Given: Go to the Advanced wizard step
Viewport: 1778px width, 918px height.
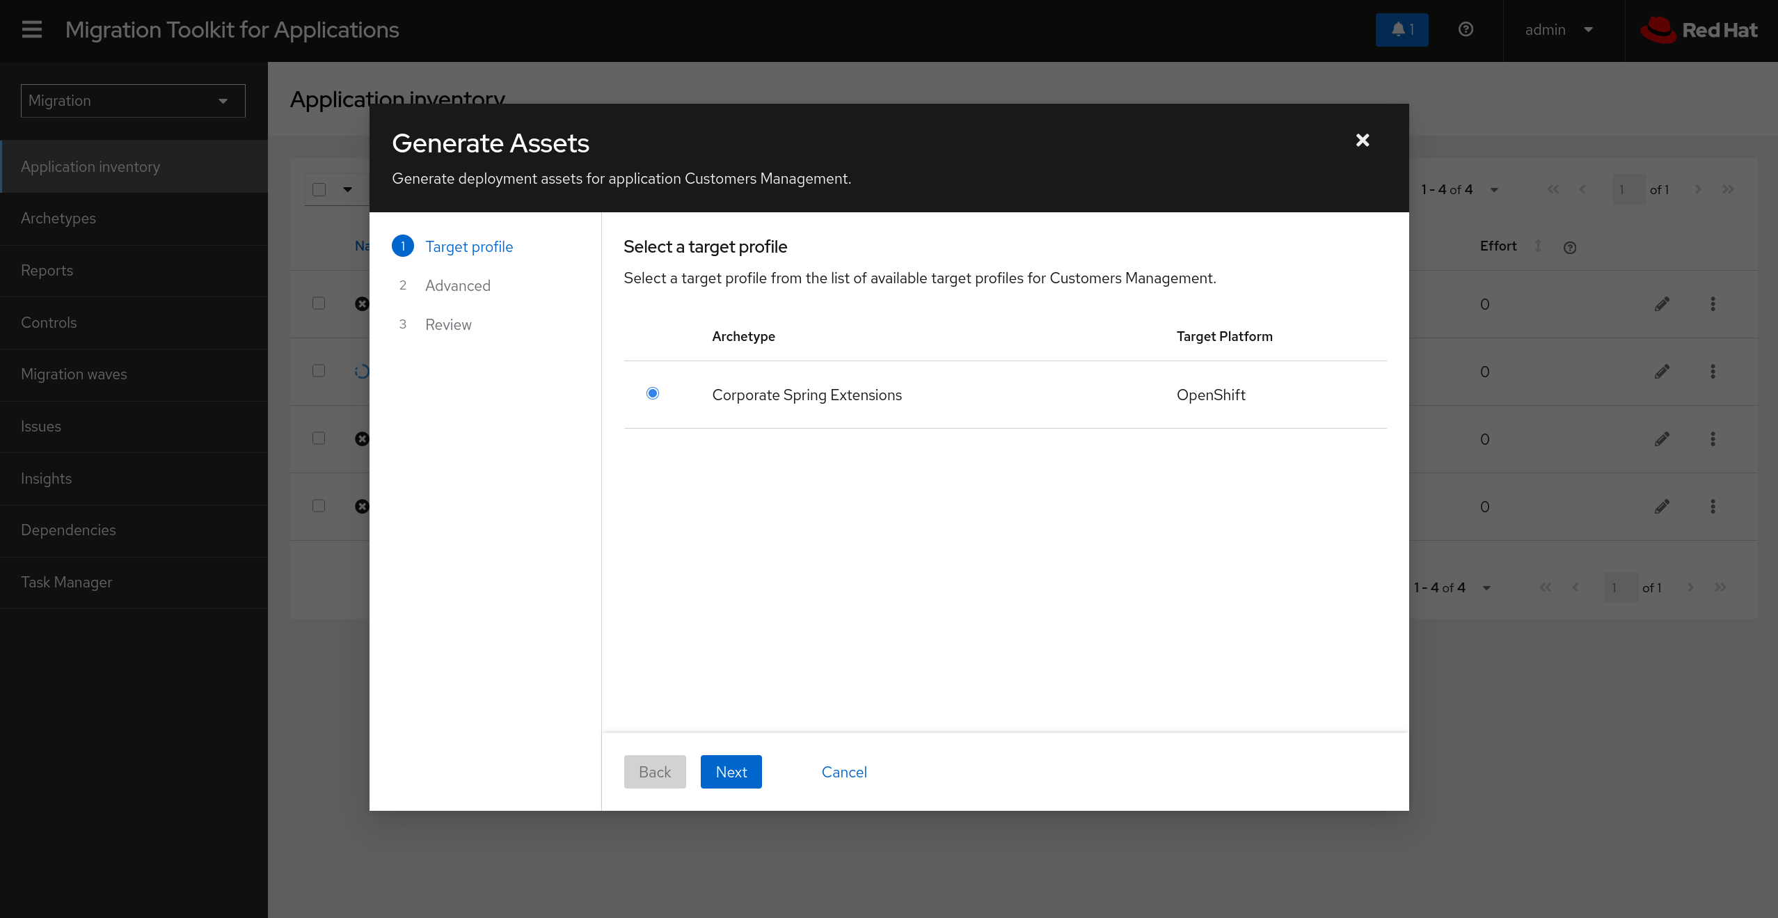Looking at the screenshot, I should [x=457, y=285].
